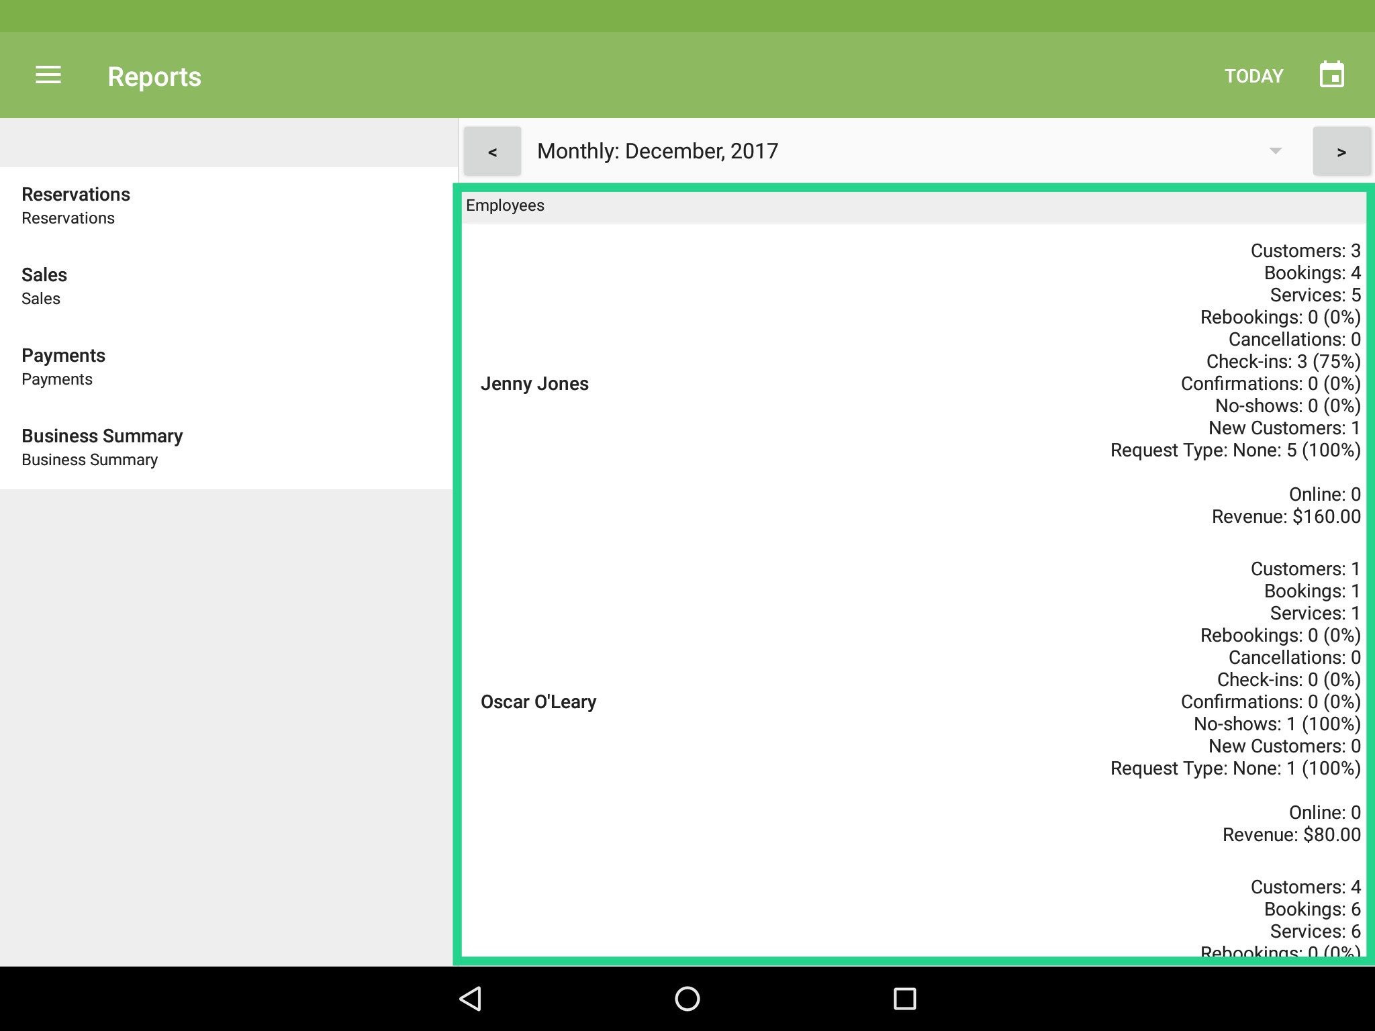Expand the Monthly period dropdown arrow
This screenshot has height=1031, width=1375.
pyautogui.click(x=1275, y=151)
